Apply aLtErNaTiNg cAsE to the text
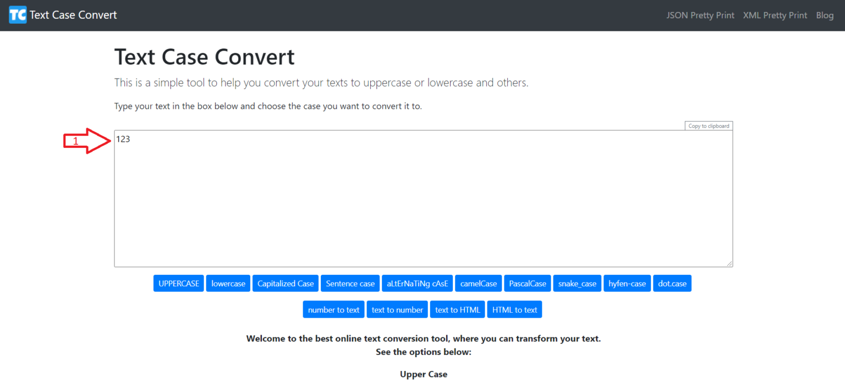Viewport: 845px width, 383px height. coord(417,283)
